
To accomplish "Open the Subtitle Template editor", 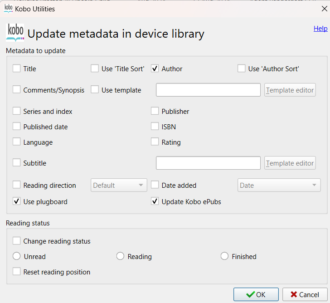I will [290, 163].
